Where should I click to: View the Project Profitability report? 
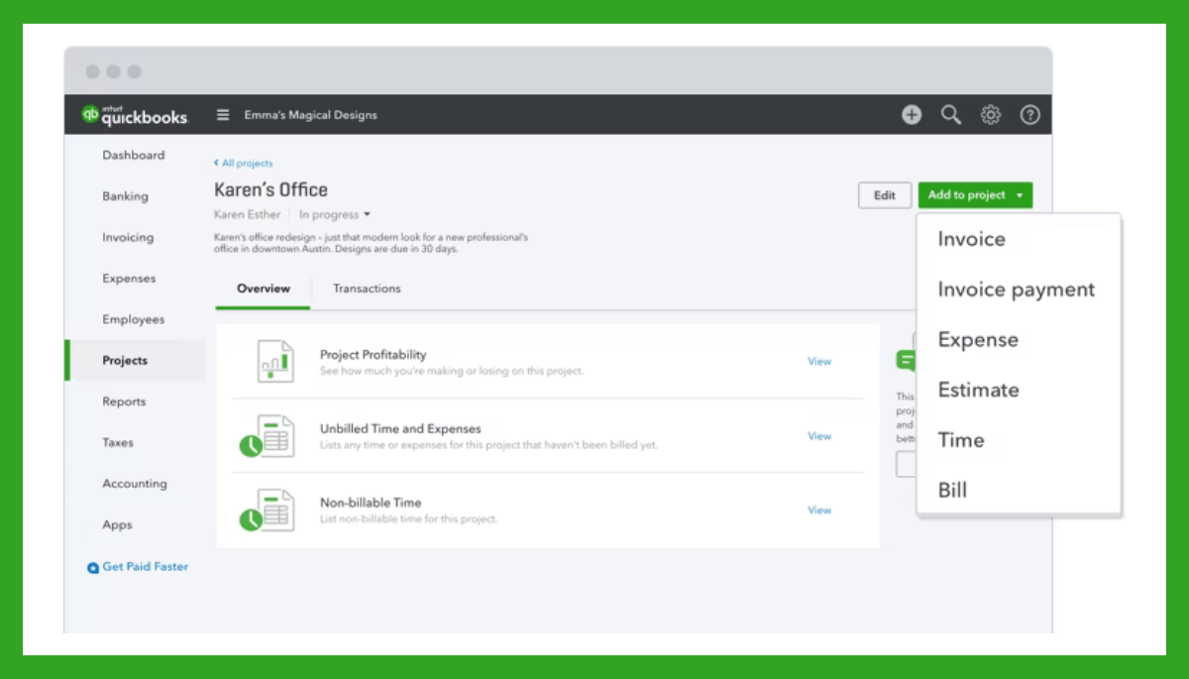(819, 361)
